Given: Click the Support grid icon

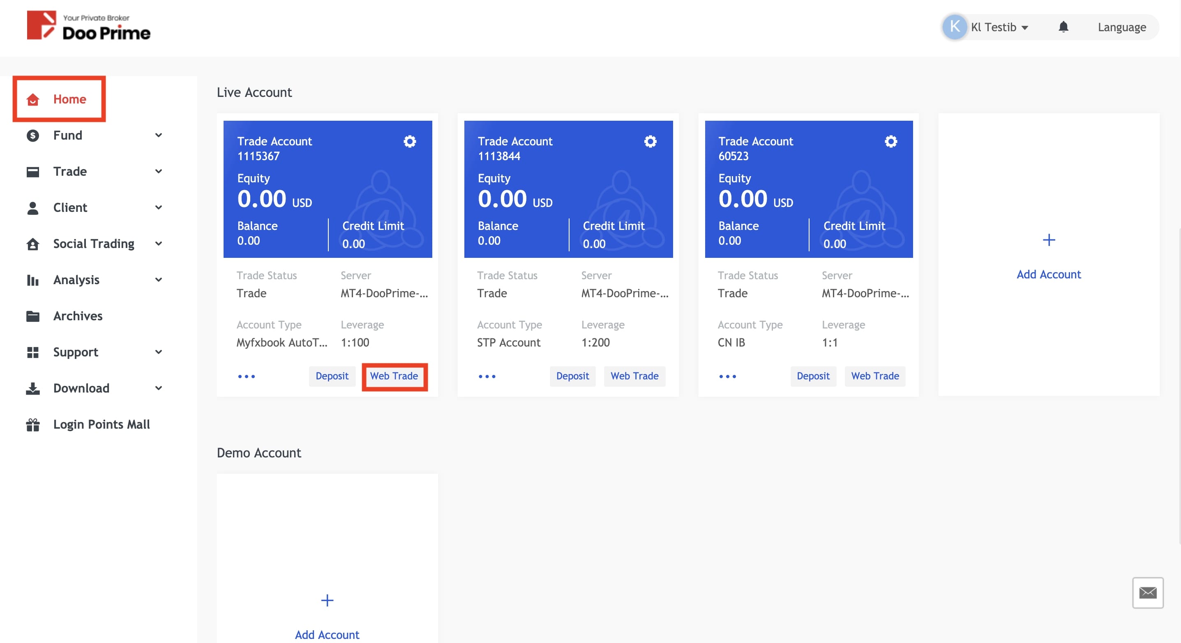Looking at the screenshot, I should click(32, 353).
